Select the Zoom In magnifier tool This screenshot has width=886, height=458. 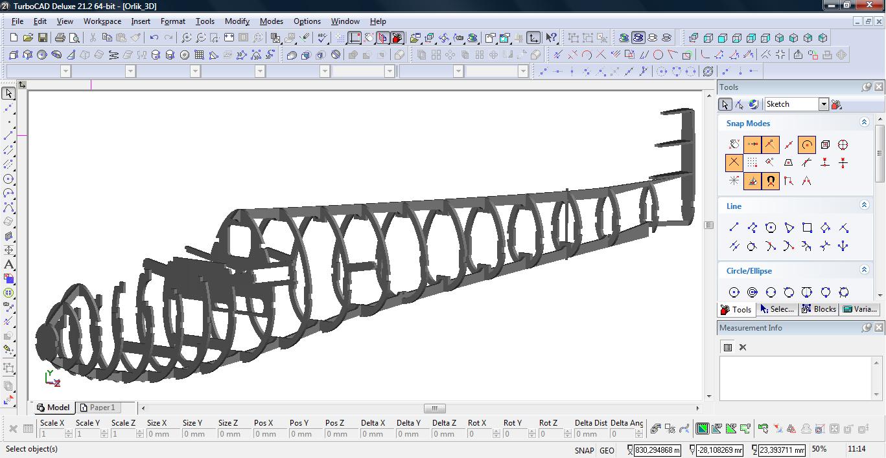(x=187, y=38)
